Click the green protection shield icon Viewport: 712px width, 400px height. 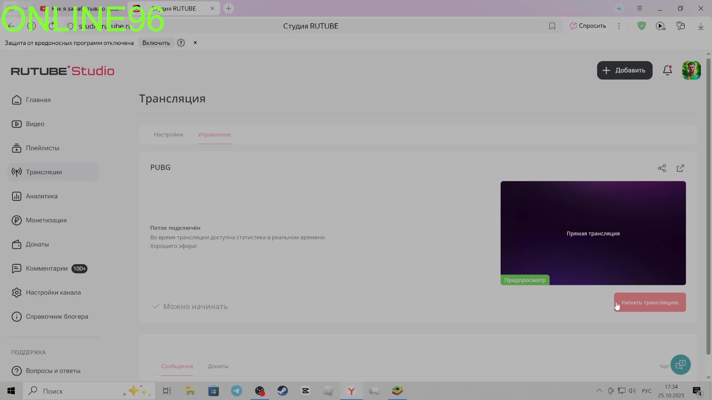(641, 26)
